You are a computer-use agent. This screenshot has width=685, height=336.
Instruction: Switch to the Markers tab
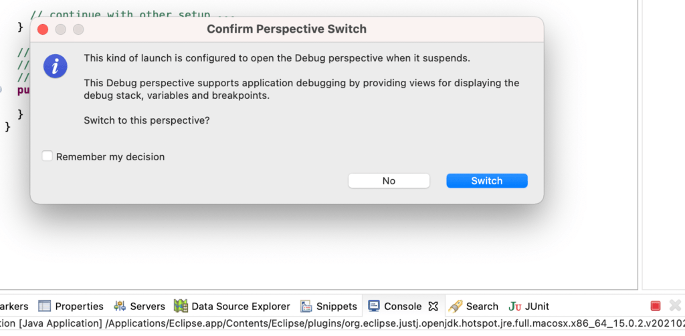pos(14,306)
